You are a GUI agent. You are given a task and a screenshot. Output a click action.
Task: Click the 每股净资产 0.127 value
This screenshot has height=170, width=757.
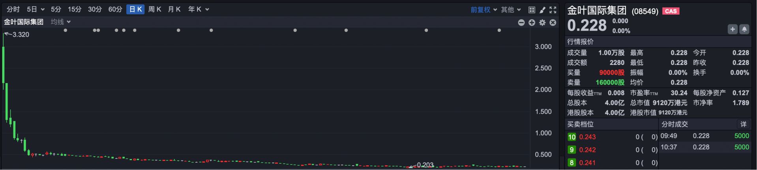pos(740,93)
